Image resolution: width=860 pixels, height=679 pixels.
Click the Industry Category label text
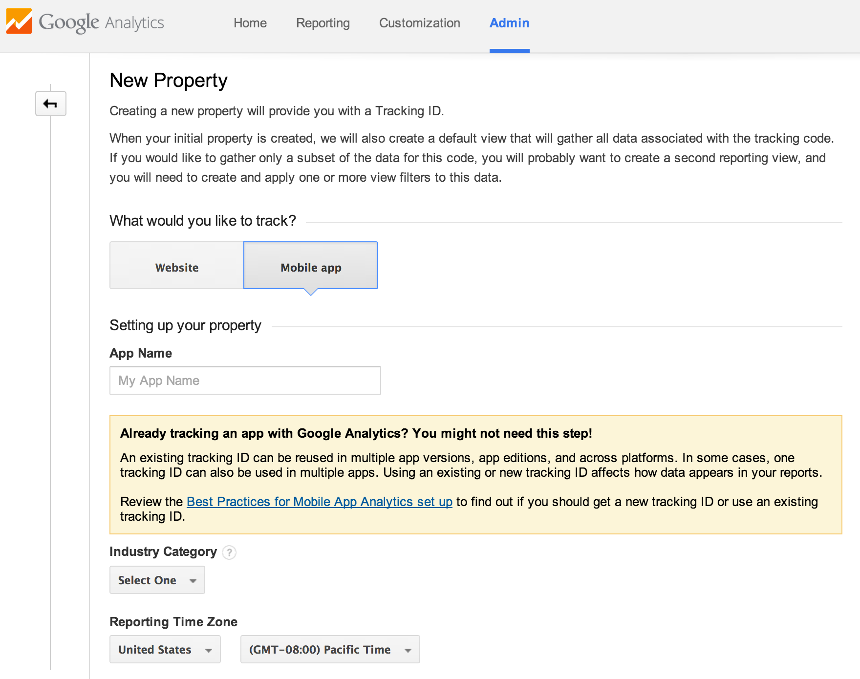(163, 552)
